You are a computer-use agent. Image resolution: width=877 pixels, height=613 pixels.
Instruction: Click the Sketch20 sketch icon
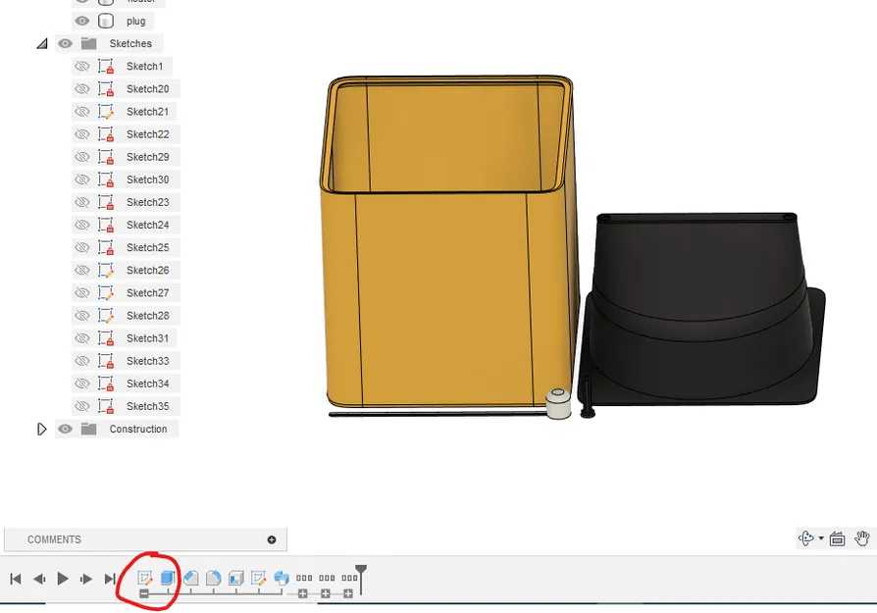106,89
